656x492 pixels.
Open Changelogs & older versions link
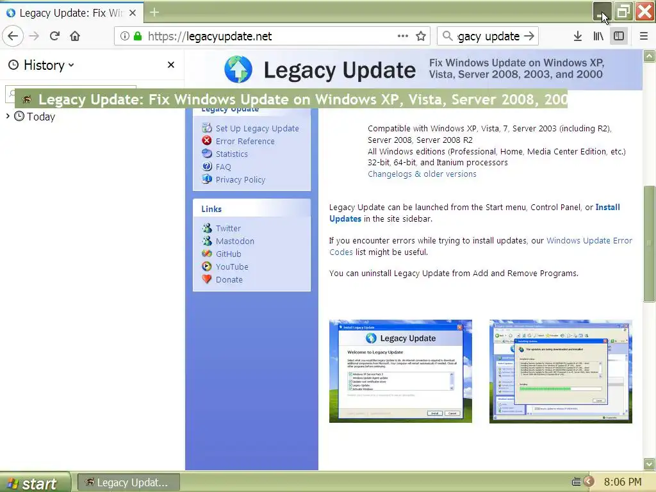422,174
